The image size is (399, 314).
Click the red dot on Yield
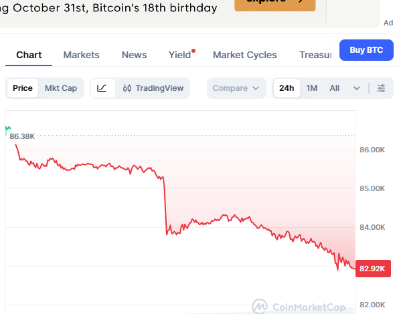click(x=193, y=51)
